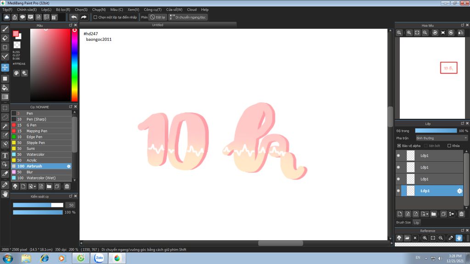Click the Undo arrow in toolbar
Screen dimensions: 470x264
pos(74,17)
